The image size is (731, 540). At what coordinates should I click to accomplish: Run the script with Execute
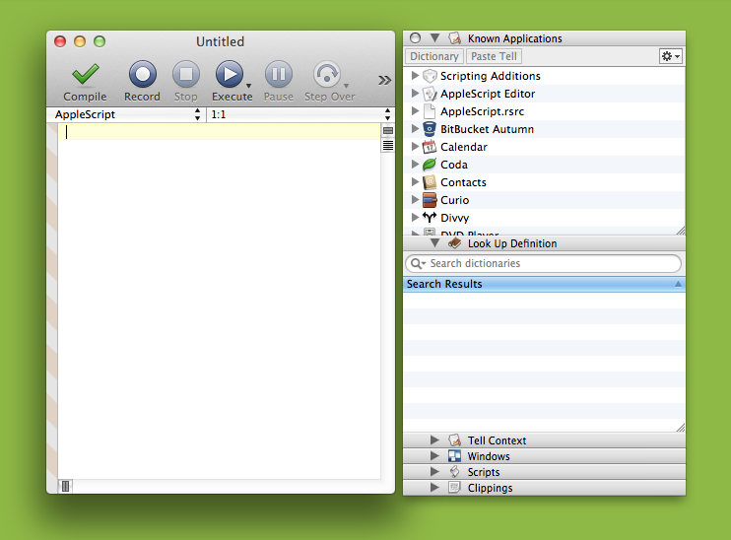click(229, 75)
